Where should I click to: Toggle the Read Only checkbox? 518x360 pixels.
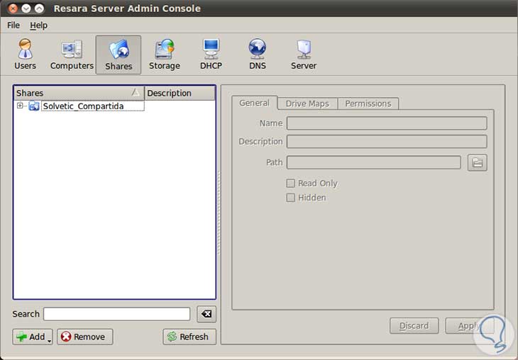click(290, 183)
